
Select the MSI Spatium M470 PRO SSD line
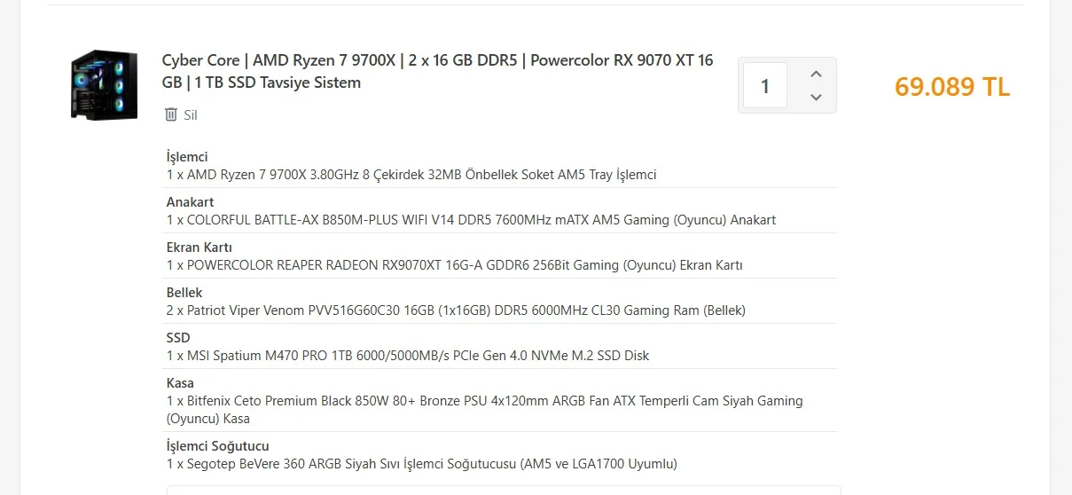pos(408,356)
